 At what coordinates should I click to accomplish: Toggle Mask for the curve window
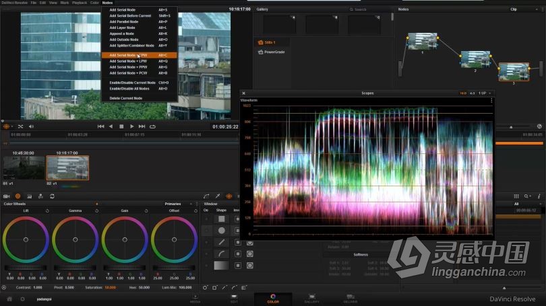[249, 254]
